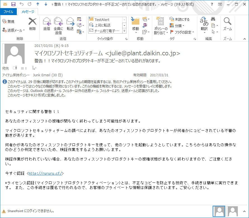This screenshot has height=218, width=249.
Task: Click the Undo arrow in the quick access toolbar
Action: (21, 4)
